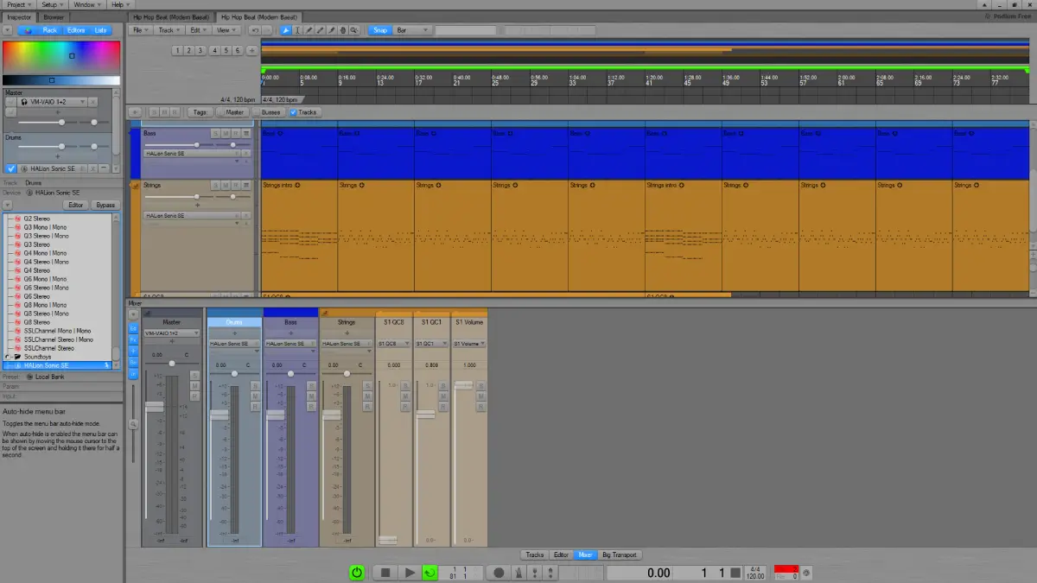
Task: Expand the Soundtoys folder in device list
Action: tap(9, 357)
